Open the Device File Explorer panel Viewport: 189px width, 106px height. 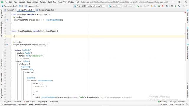pos(188,90)
